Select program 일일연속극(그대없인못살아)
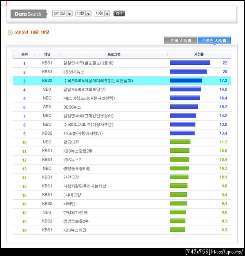The image size is (245, 256). (88, 116)
